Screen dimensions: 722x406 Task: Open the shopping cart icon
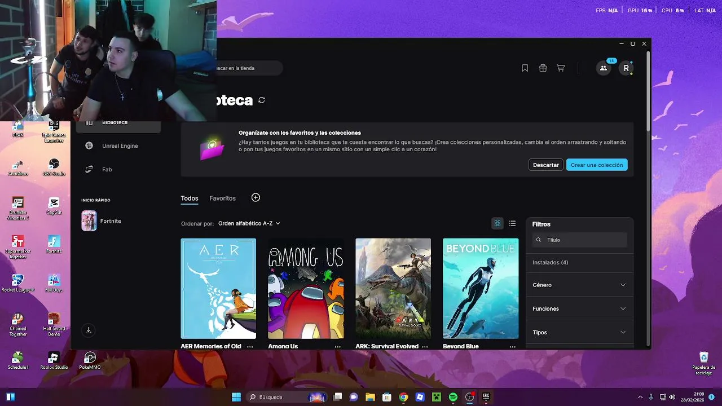[561, 68]
